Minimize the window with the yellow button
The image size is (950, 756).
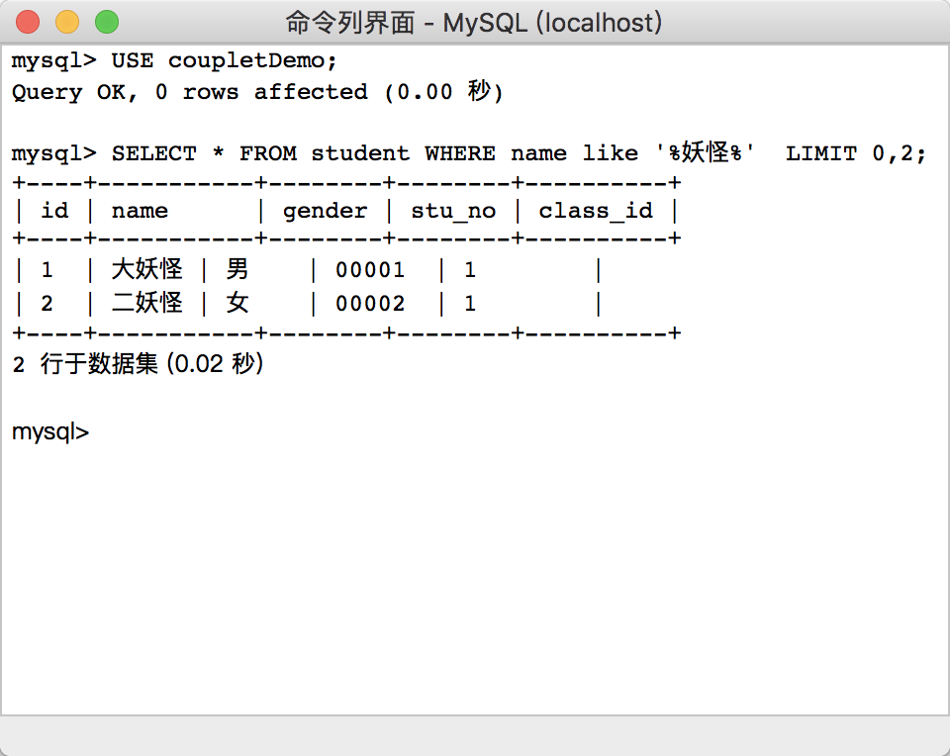(x=66, y=22)
